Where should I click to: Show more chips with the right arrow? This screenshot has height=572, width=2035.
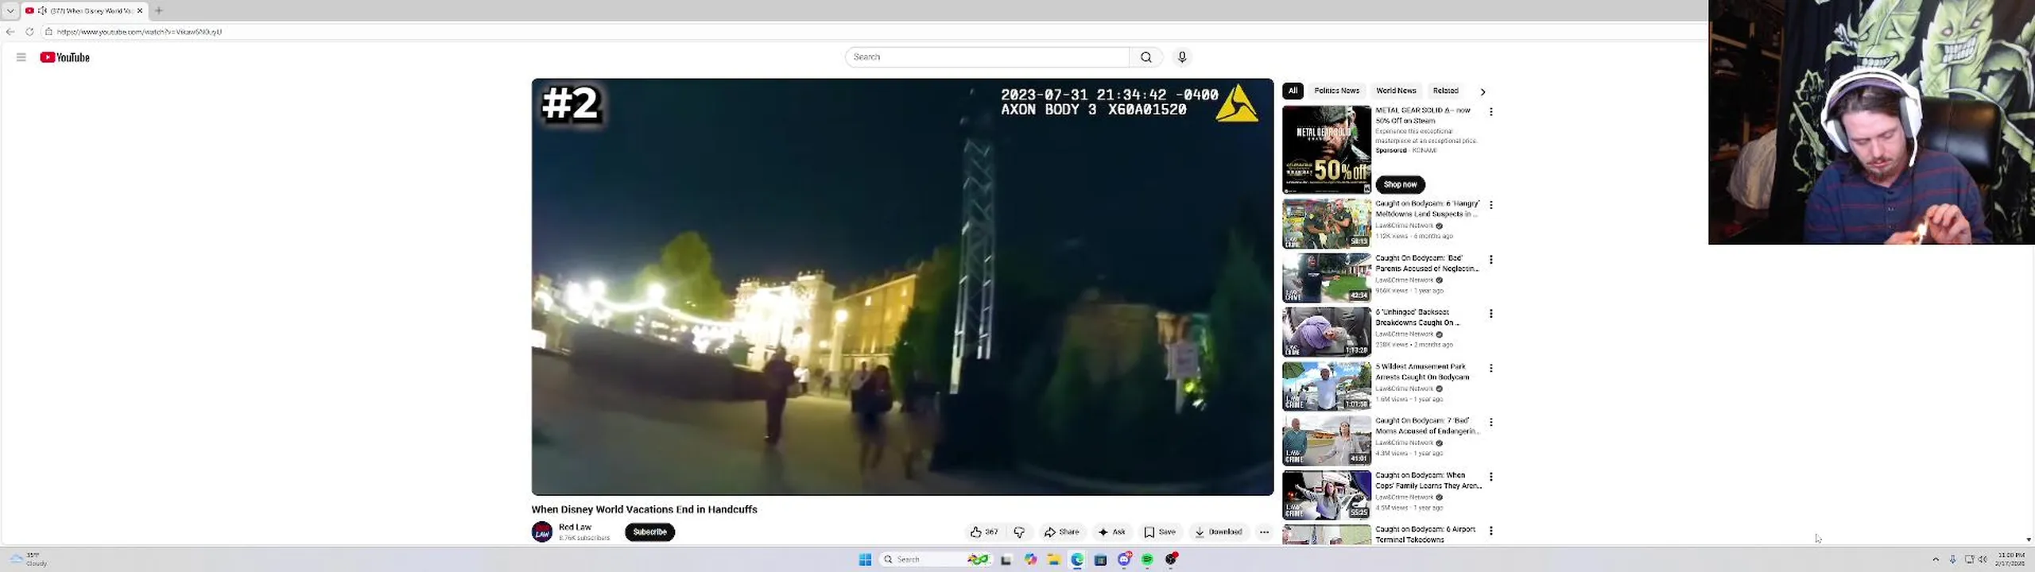[1483, 91]
